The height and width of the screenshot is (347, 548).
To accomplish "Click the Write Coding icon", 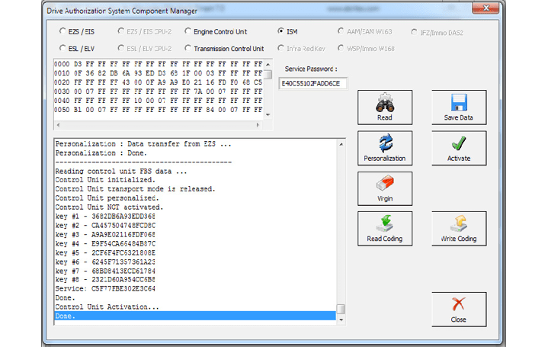I will [459, 224].
